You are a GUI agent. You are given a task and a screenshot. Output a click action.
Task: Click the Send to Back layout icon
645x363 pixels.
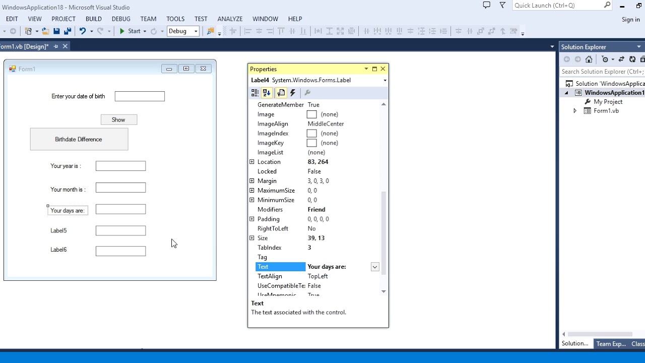pyautogui.click(x=491, y=31)
